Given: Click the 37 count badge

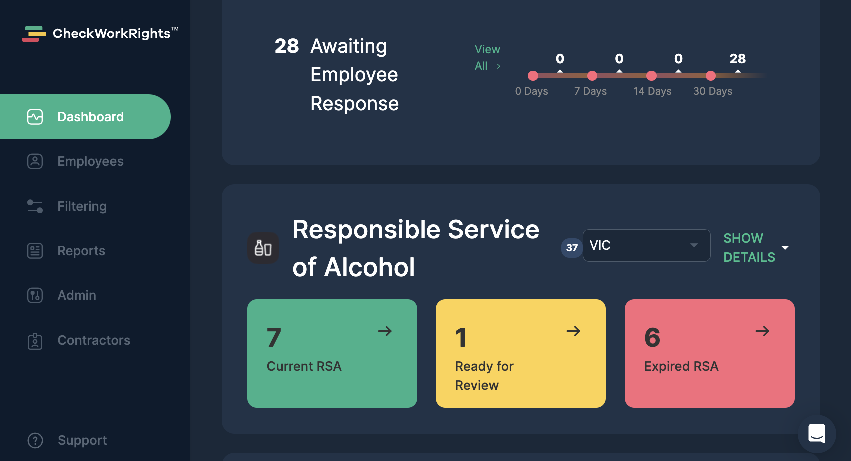Looking at the screenshot, I should click(x=571, y=248).
